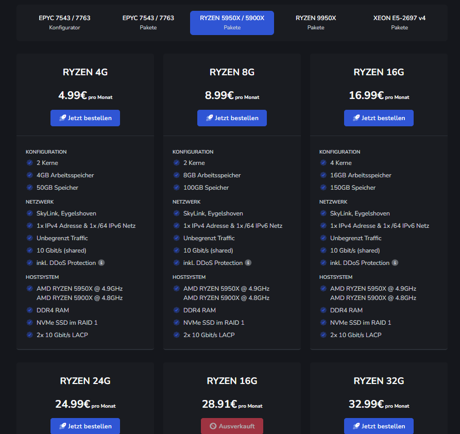Viewport: 460px width, 434px height.
Task: Open the RYZEN 9950X Pakete tab
Action: click(316, 23)
